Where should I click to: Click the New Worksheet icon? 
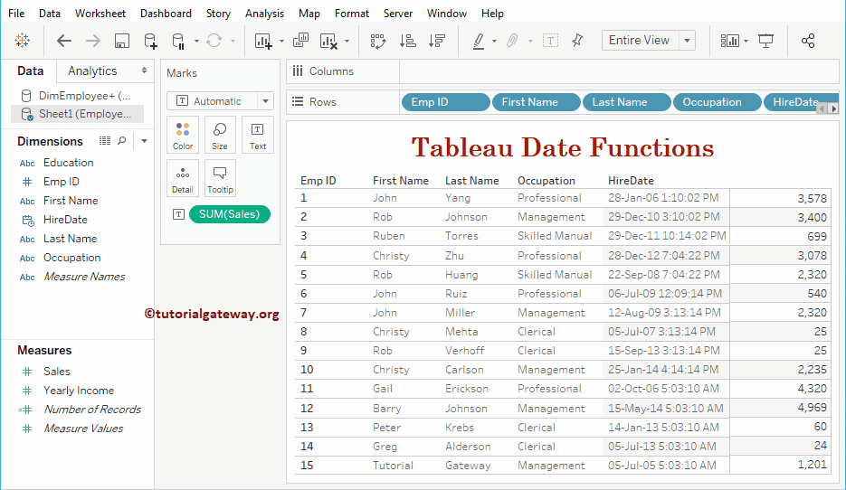[x=263, y=41]
